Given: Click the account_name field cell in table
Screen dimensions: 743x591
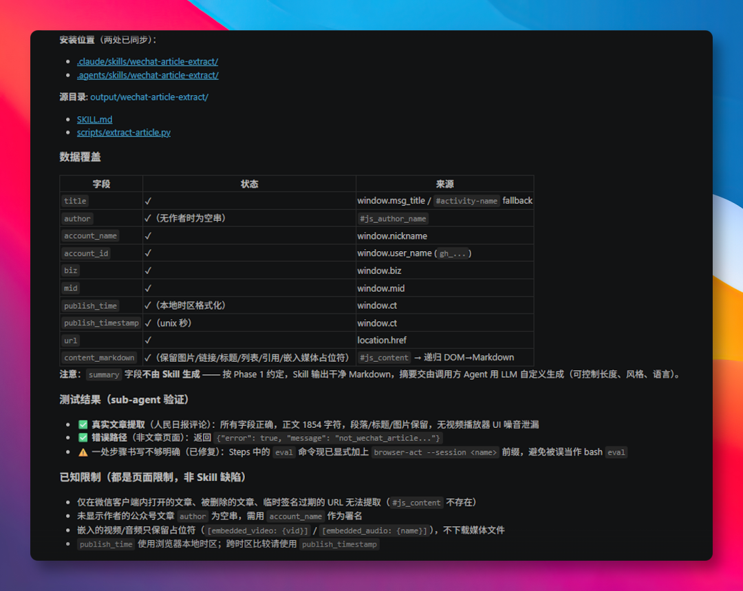Looking at the screenshot, I should click(x=101, y=236).
